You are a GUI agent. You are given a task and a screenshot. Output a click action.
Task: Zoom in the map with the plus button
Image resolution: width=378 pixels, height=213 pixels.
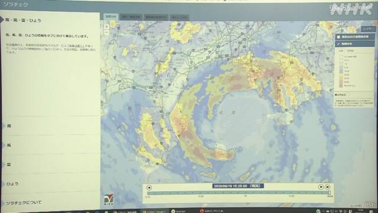[106, 27]
